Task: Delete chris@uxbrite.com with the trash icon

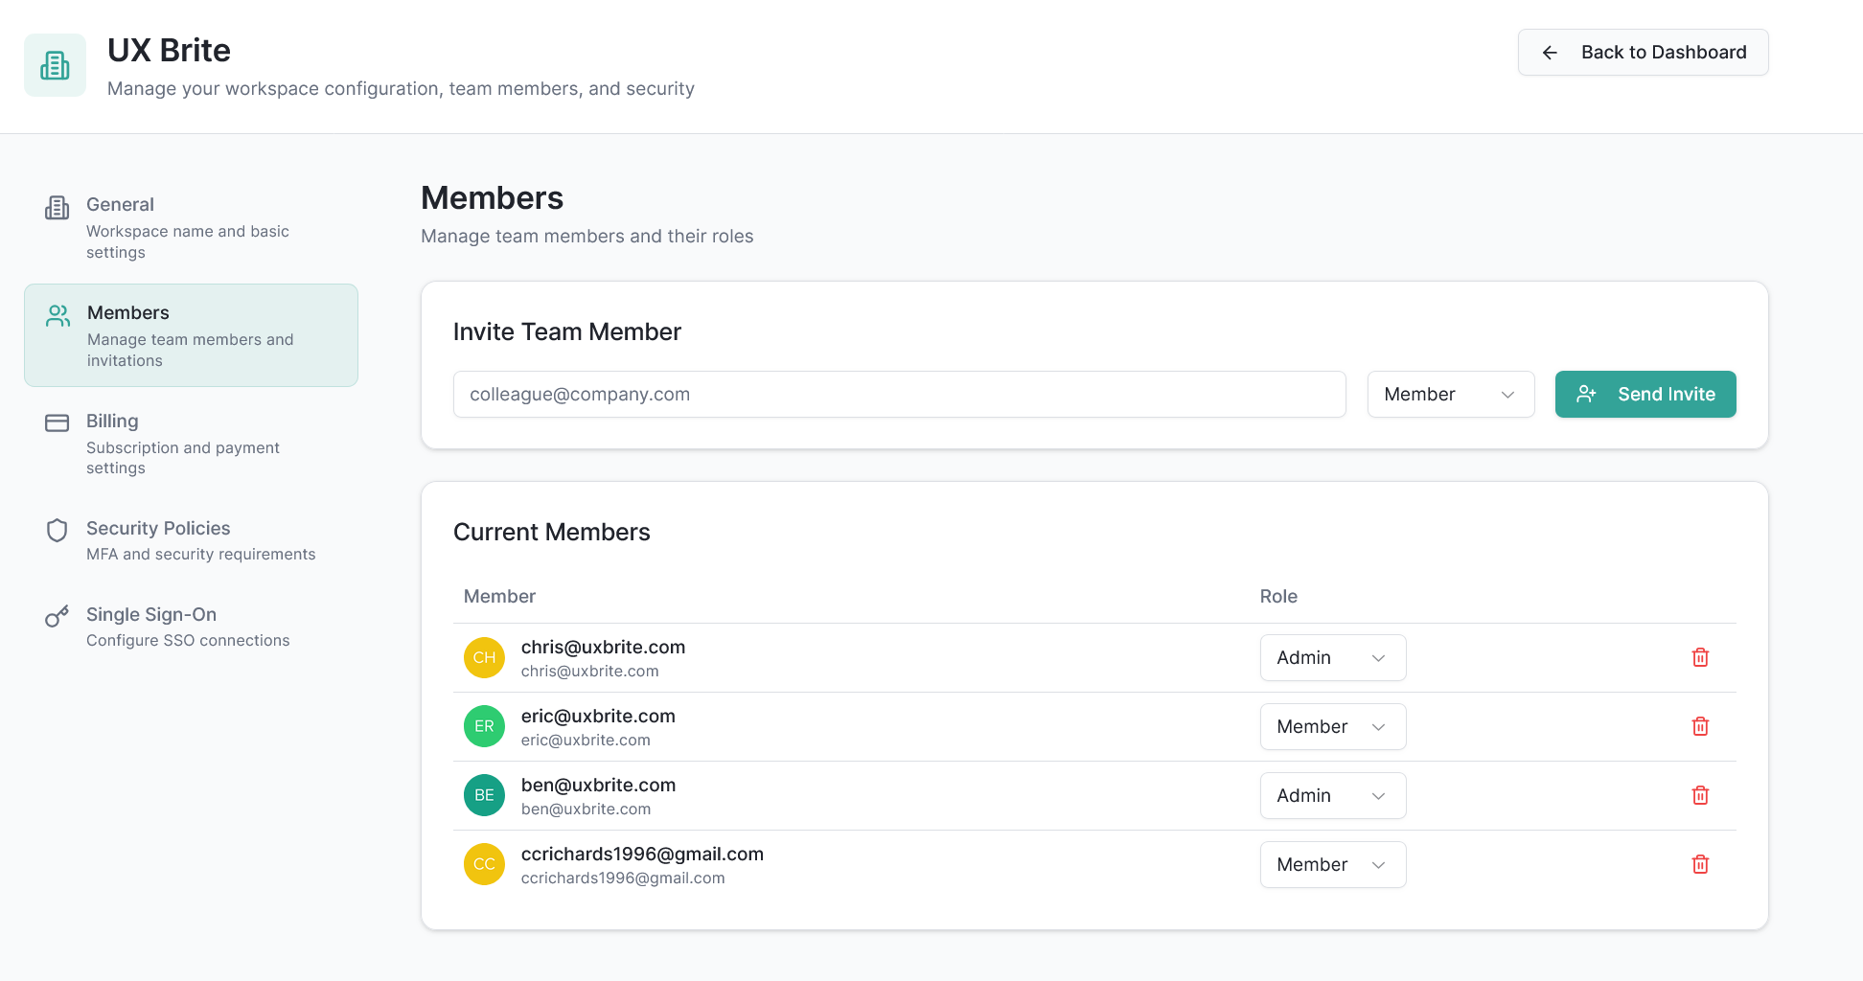Action: pos(1700,657)
